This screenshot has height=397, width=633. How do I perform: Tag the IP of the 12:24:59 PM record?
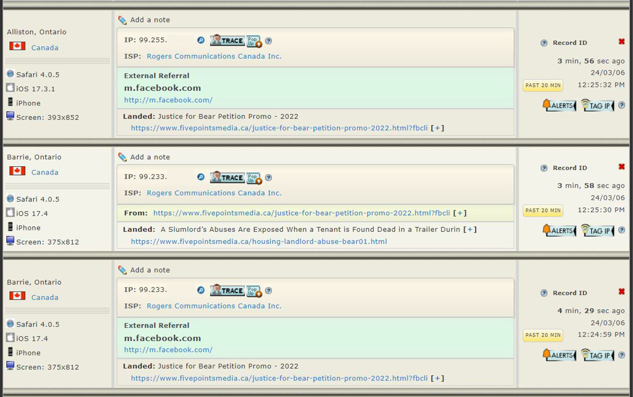pos(598,355)
